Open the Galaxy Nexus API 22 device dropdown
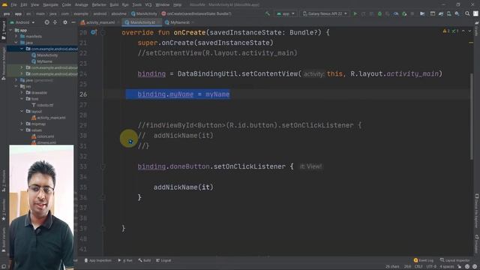Viewport: 480px width, 270px height. [325, 13]
